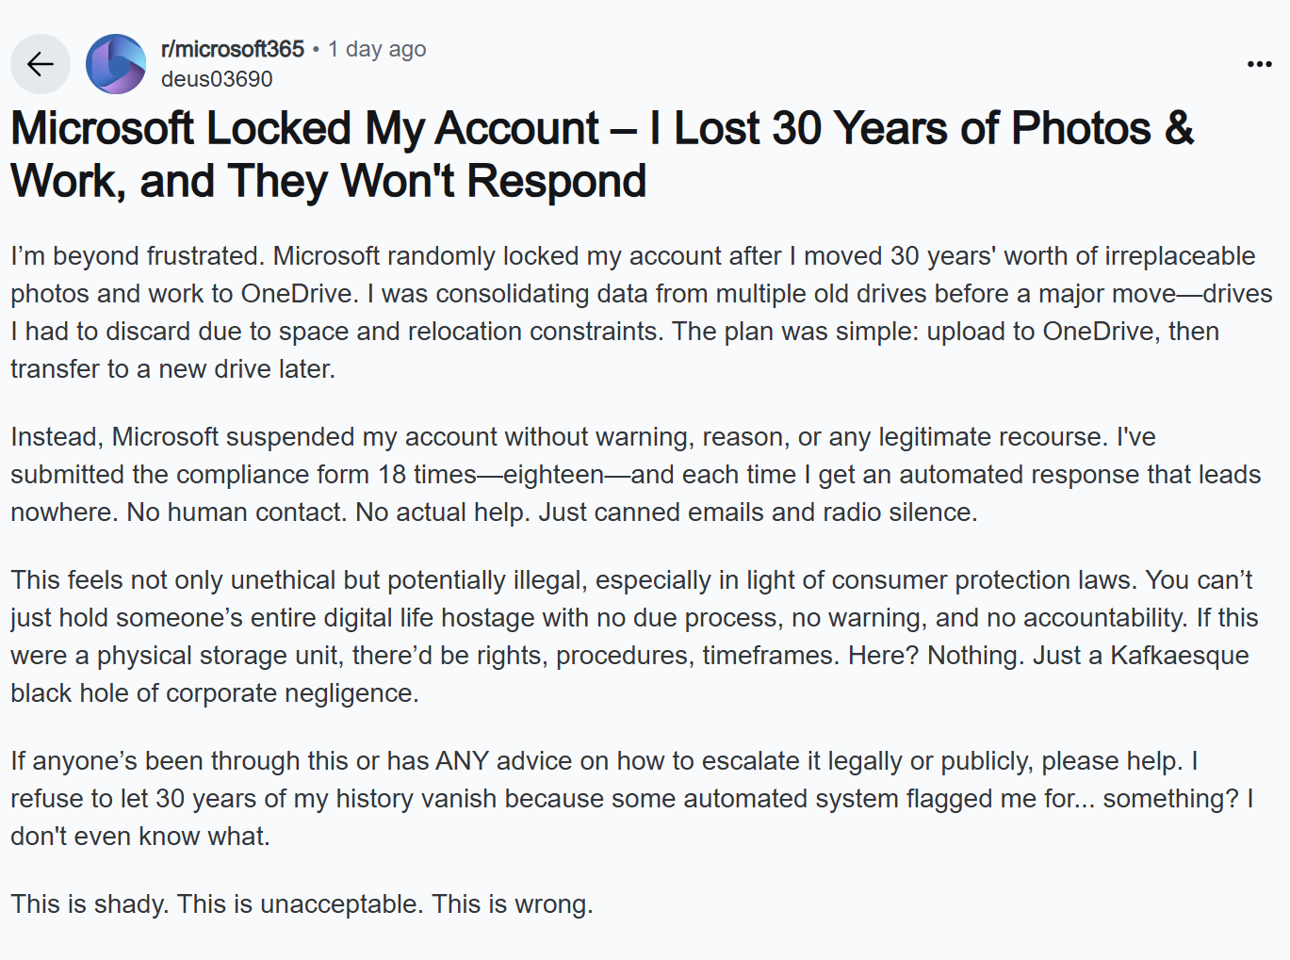Click the paragraph starting 'I'm beyond frustrated'
1290x960 pixels.
(x=642, y=312)
